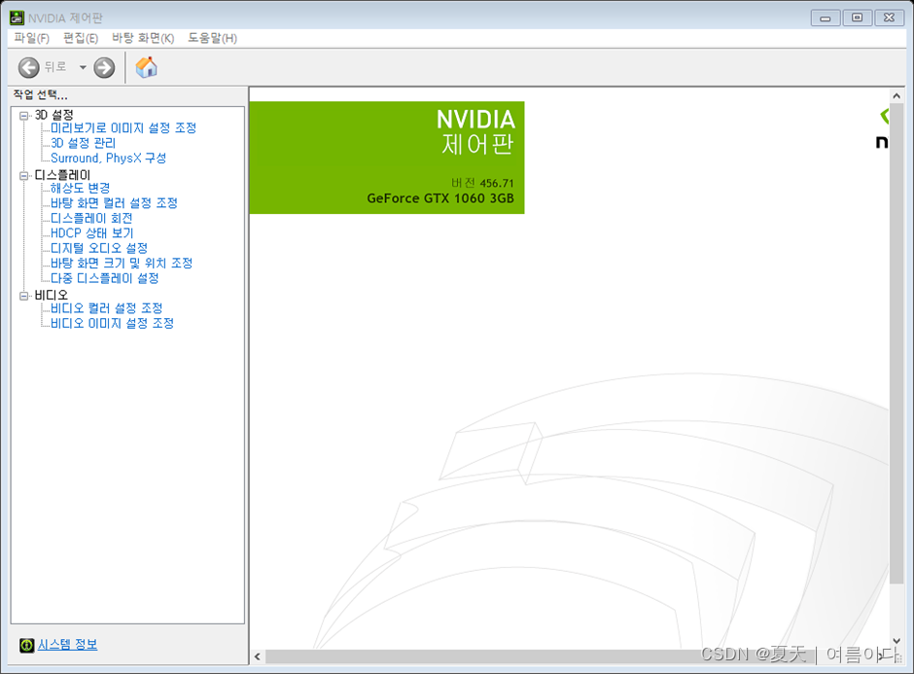The width and height of the screenshot is (914, 674).
Task: Open the 편집(E) menu
Action: [81, 38]
